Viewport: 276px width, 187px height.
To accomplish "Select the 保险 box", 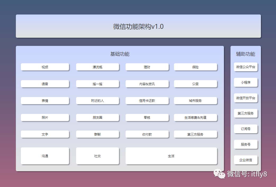I will (195, 67).
